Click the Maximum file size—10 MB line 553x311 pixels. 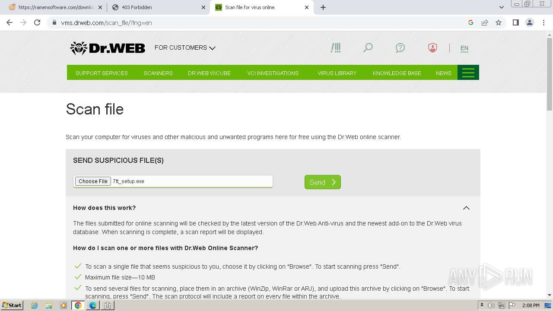point(120,277)
